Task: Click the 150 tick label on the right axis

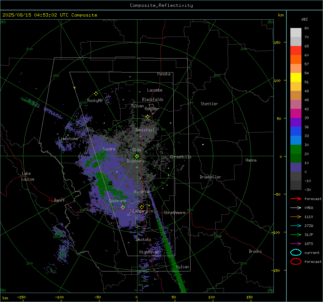Action: [x=277, y=42]
